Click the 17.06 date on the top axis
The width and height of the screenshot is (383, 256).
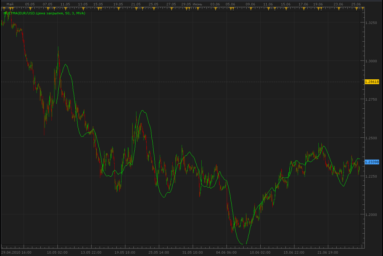coord(303,4)
